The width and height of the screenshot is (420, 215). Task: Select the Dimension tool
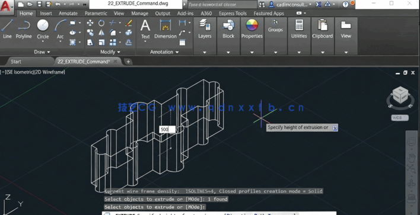[166, 29]
